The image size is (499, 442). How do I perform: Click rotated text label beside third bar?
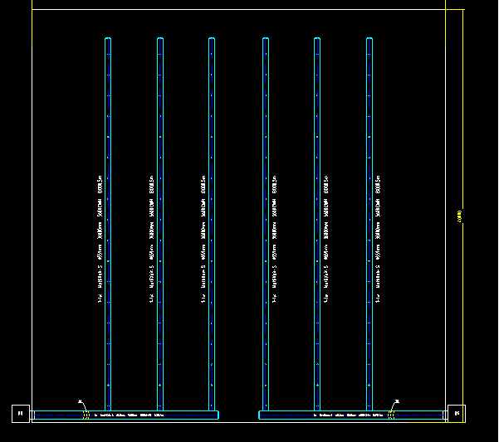coord(203,239)
